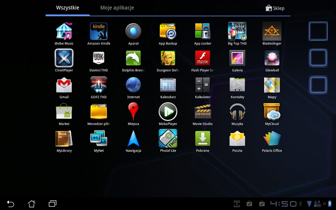Open the @vibe Music app
This screenshot has width=336, height=210.
click(64, 31)
